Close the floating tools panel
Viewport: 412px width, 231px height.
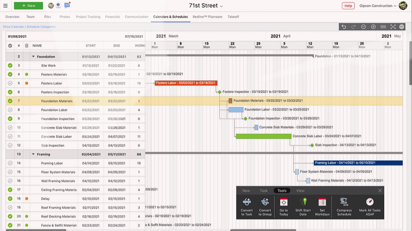(380, 190)
